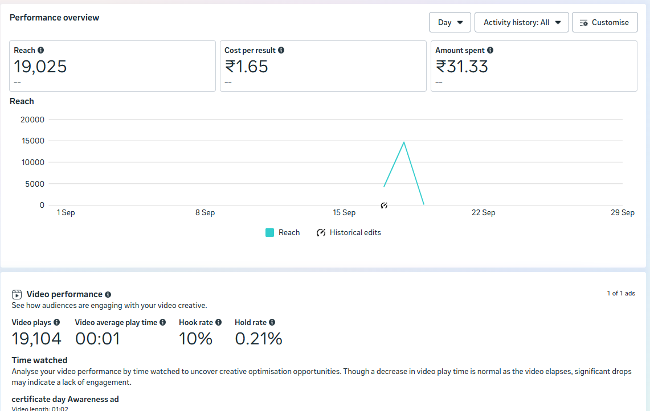
Task: Click the Video plays value 19,104
Action: tap(36, 339)
